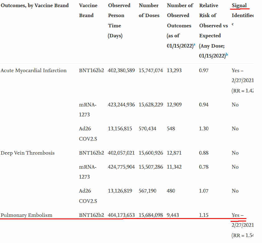Select 'Relative Risk of Observed vs Expected' header
Image resolution: width=262 pixels, height=243 pixels.
[x=214, y=30]
